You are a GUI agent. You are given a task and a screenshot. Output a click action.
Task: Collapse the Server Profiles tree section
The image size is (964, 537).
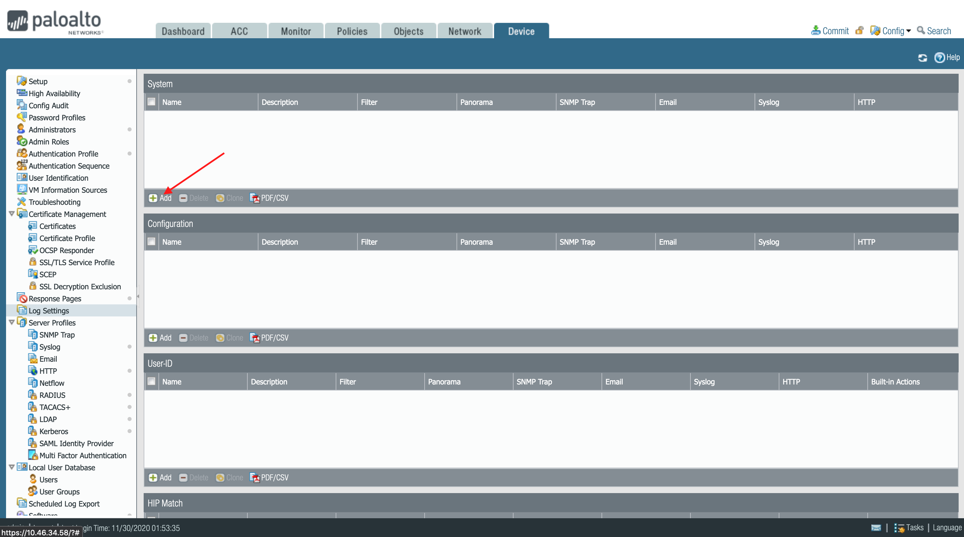12,322
